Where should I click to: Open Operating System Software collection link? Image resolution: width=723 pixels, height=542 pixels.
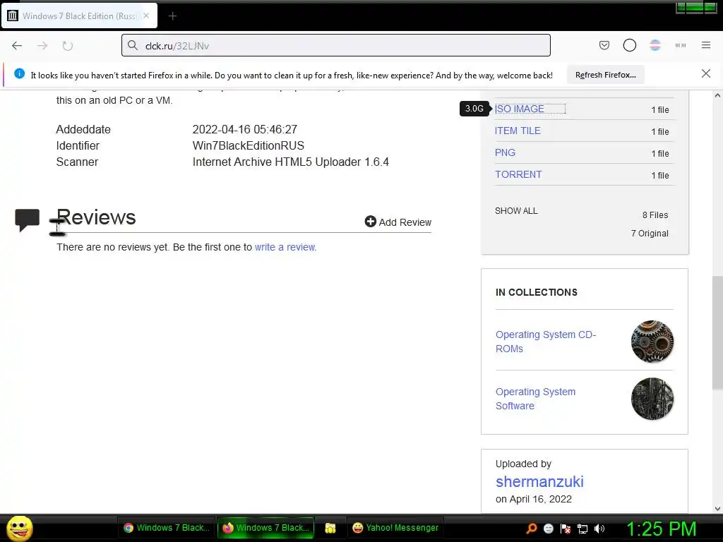[535, 399]
